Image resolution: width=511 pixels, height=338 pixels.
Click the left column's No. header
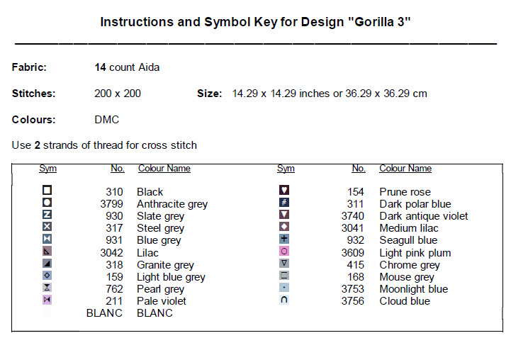(x=117, y=169)
